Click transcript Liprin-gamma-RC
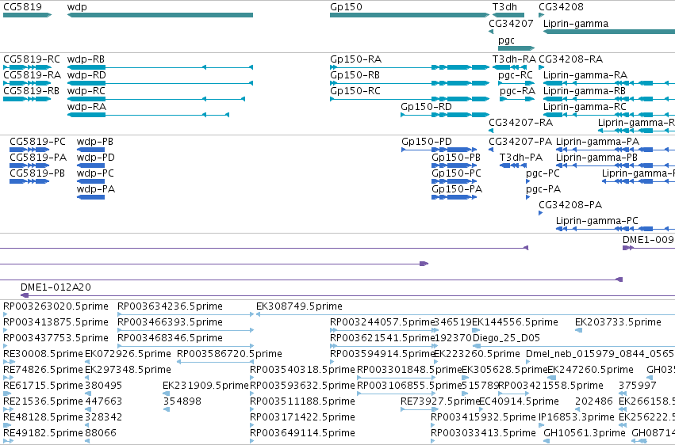Screen dimensions: 675x445 click(x=609, y=115)
